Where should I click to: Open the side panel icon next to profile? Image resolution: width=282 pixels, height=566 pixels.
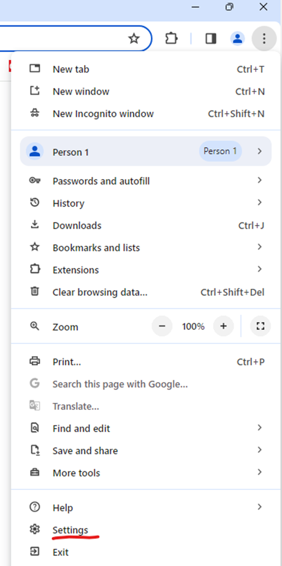(210, 38)
